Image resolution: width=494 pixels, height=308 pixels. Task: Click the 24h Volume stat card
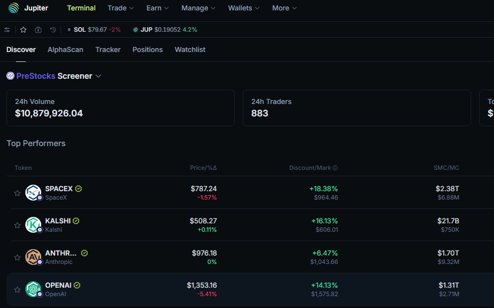coord(120,108)
